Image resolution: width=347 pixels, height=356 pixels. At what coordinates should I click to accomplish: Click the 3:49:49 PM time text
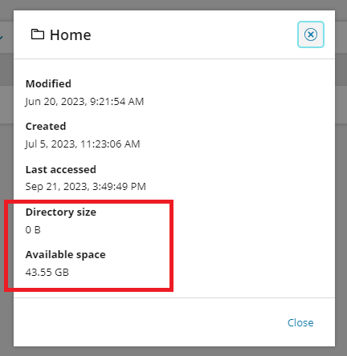119,187
